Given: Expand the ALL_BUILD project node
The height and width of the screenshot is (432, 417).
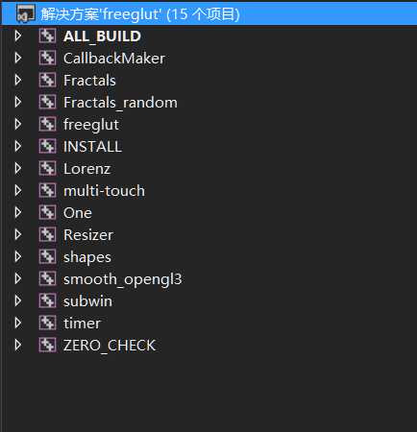Looking at the screenshot, I should [x=18, y=36].
